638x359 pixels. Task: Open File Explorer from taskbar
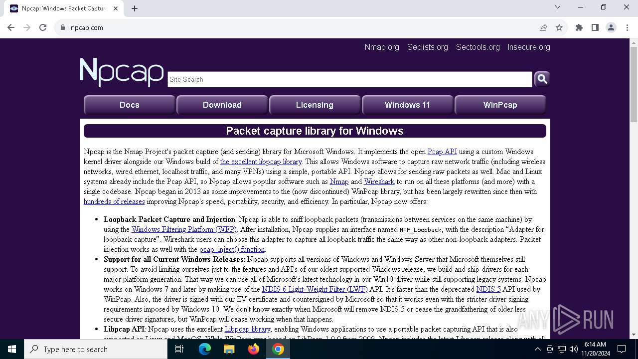click(x=229, y=349)
